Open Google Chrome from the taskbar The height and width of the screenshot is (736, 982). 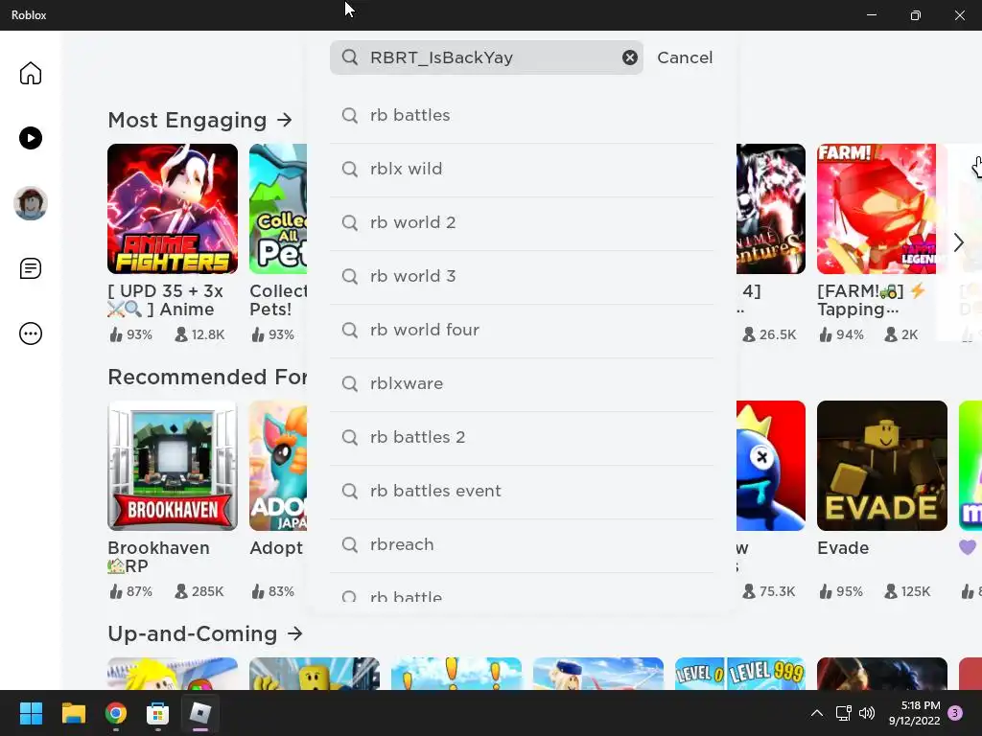pos(116,713)
